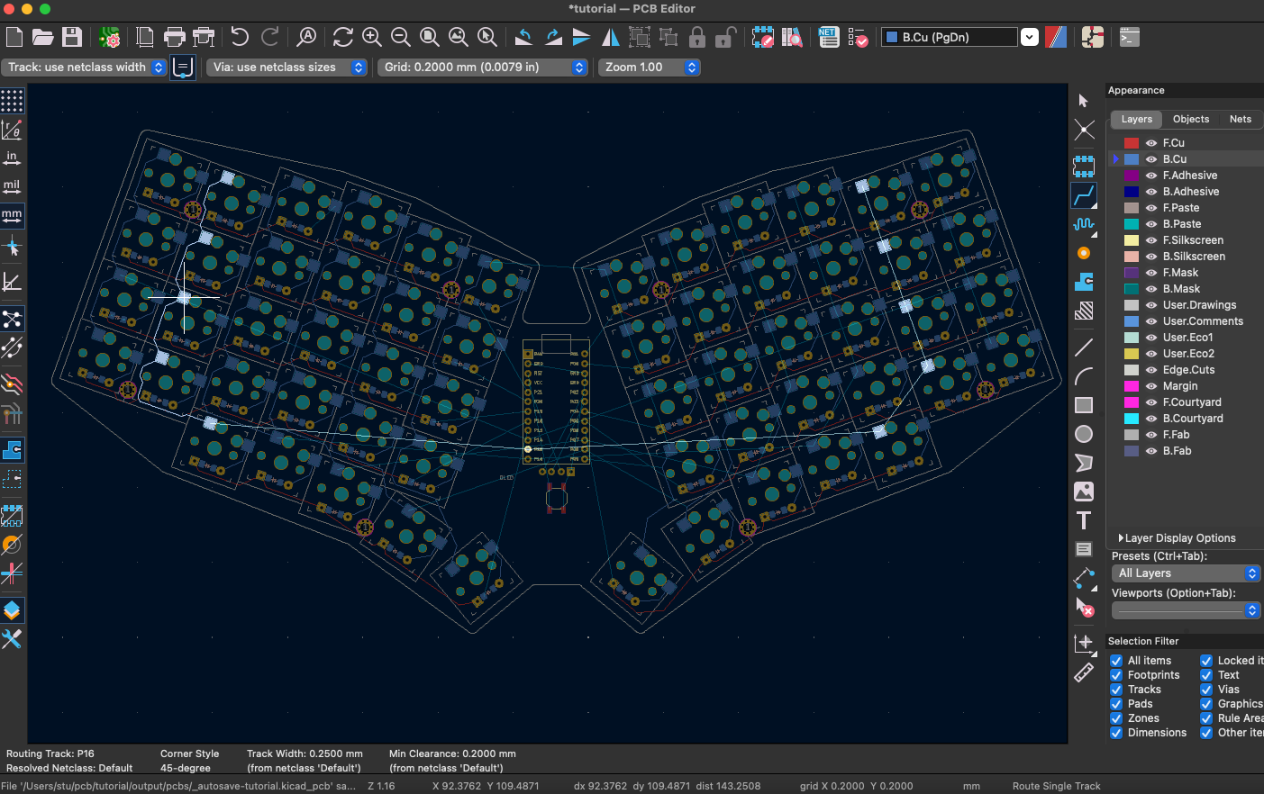Screen dimensions: 1264x794
Task: Open the Objects tab of the Appearance panel
Action: (1190, 119)
